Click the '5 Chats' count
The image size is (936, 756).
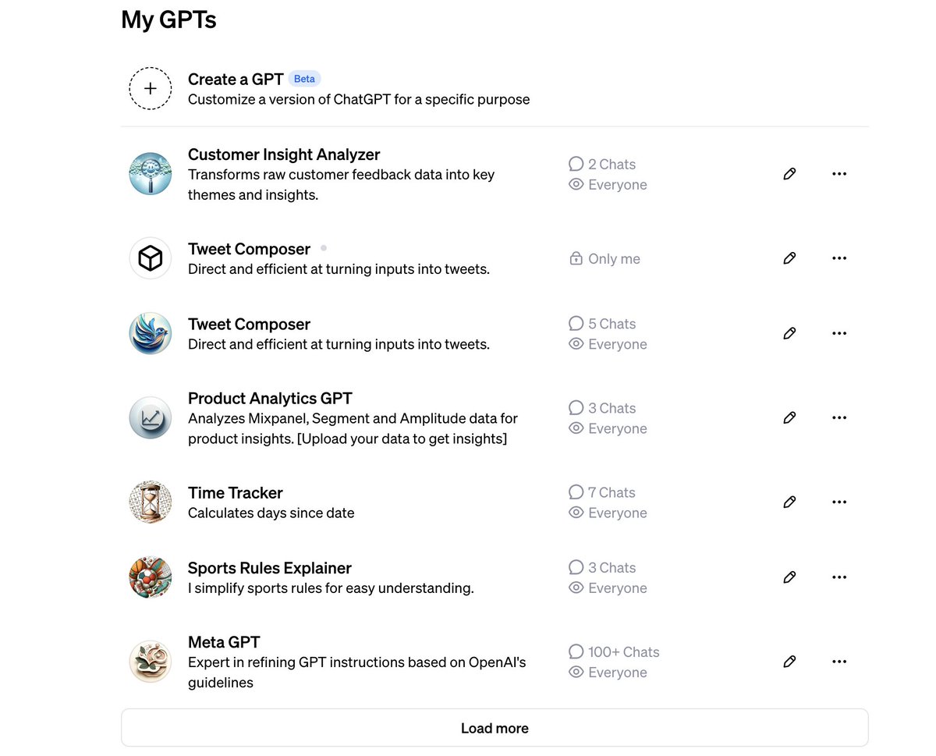click(602, 324)
